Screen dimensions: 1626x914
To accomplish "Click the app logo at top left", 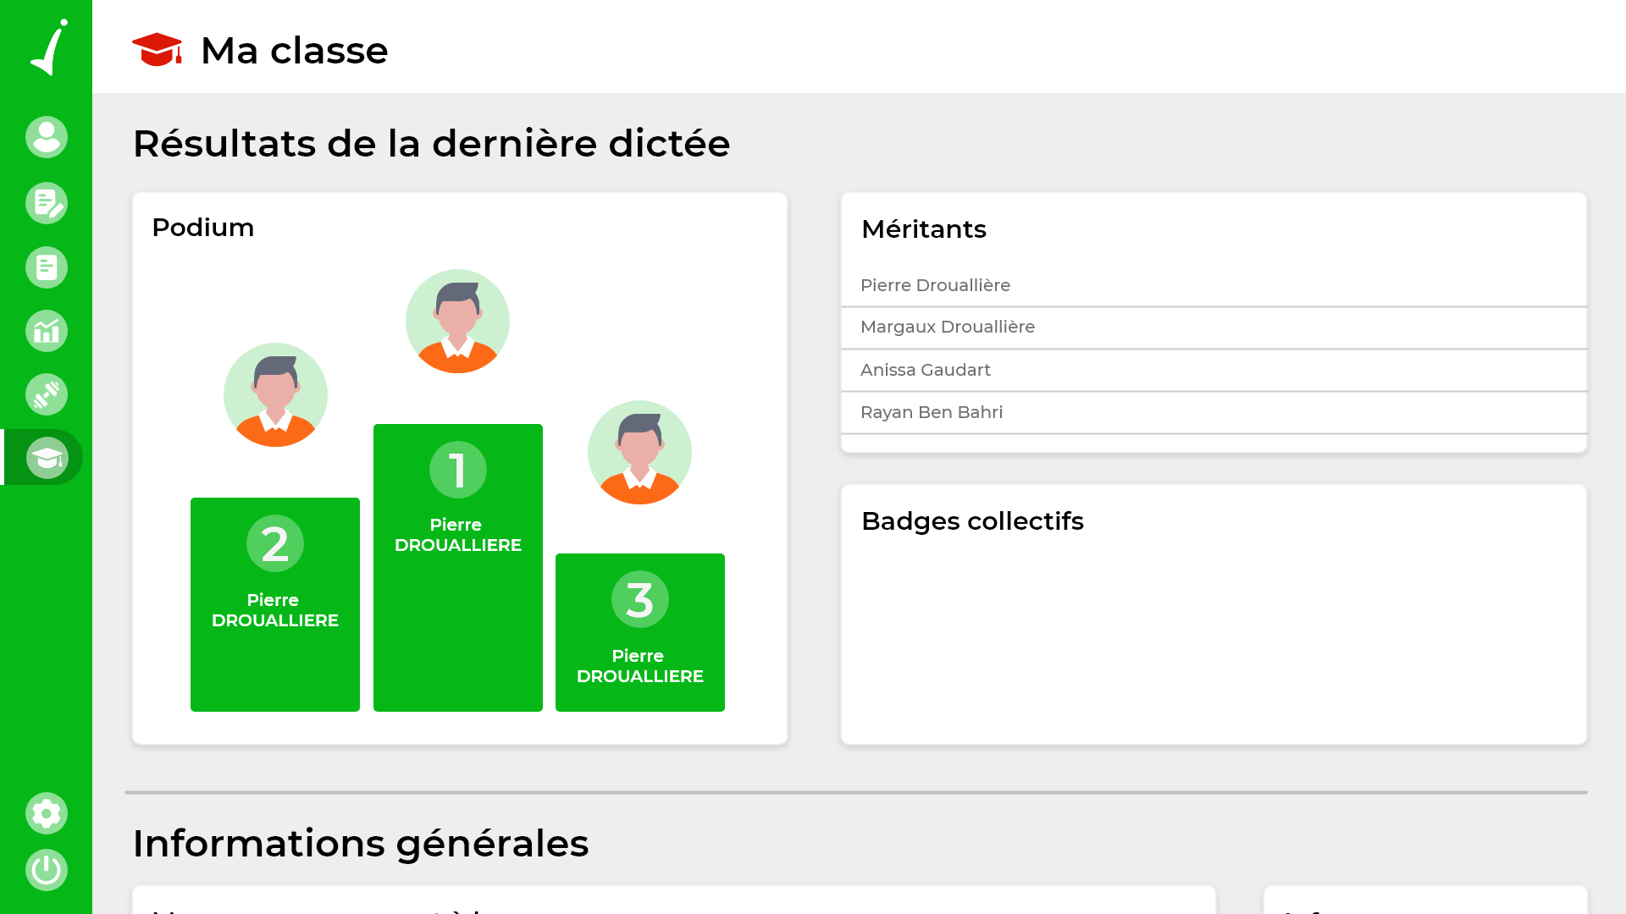I will click(49, 47).
